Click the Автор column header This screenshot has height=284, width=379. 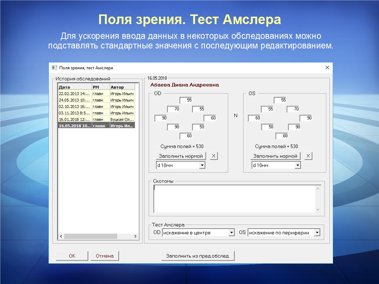coord(122,87)
